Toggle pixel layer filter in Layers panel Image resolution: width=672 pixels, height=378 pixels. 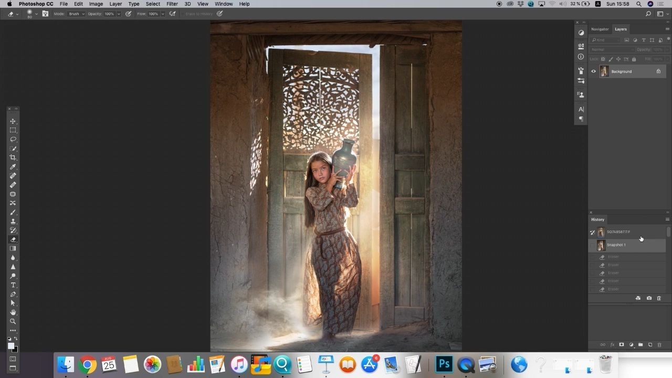coord(627,40)
